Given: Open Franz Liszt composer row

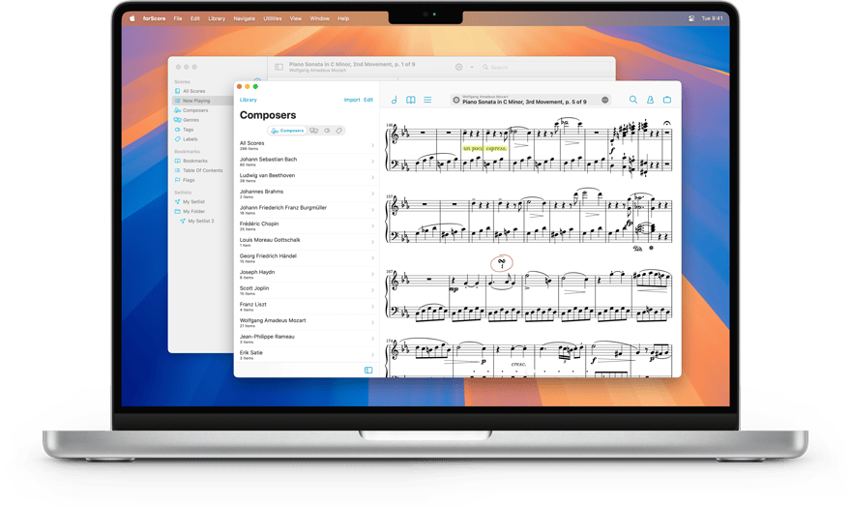Looking at the screenshot, I should pyautogui.click(x=307, y=307).
